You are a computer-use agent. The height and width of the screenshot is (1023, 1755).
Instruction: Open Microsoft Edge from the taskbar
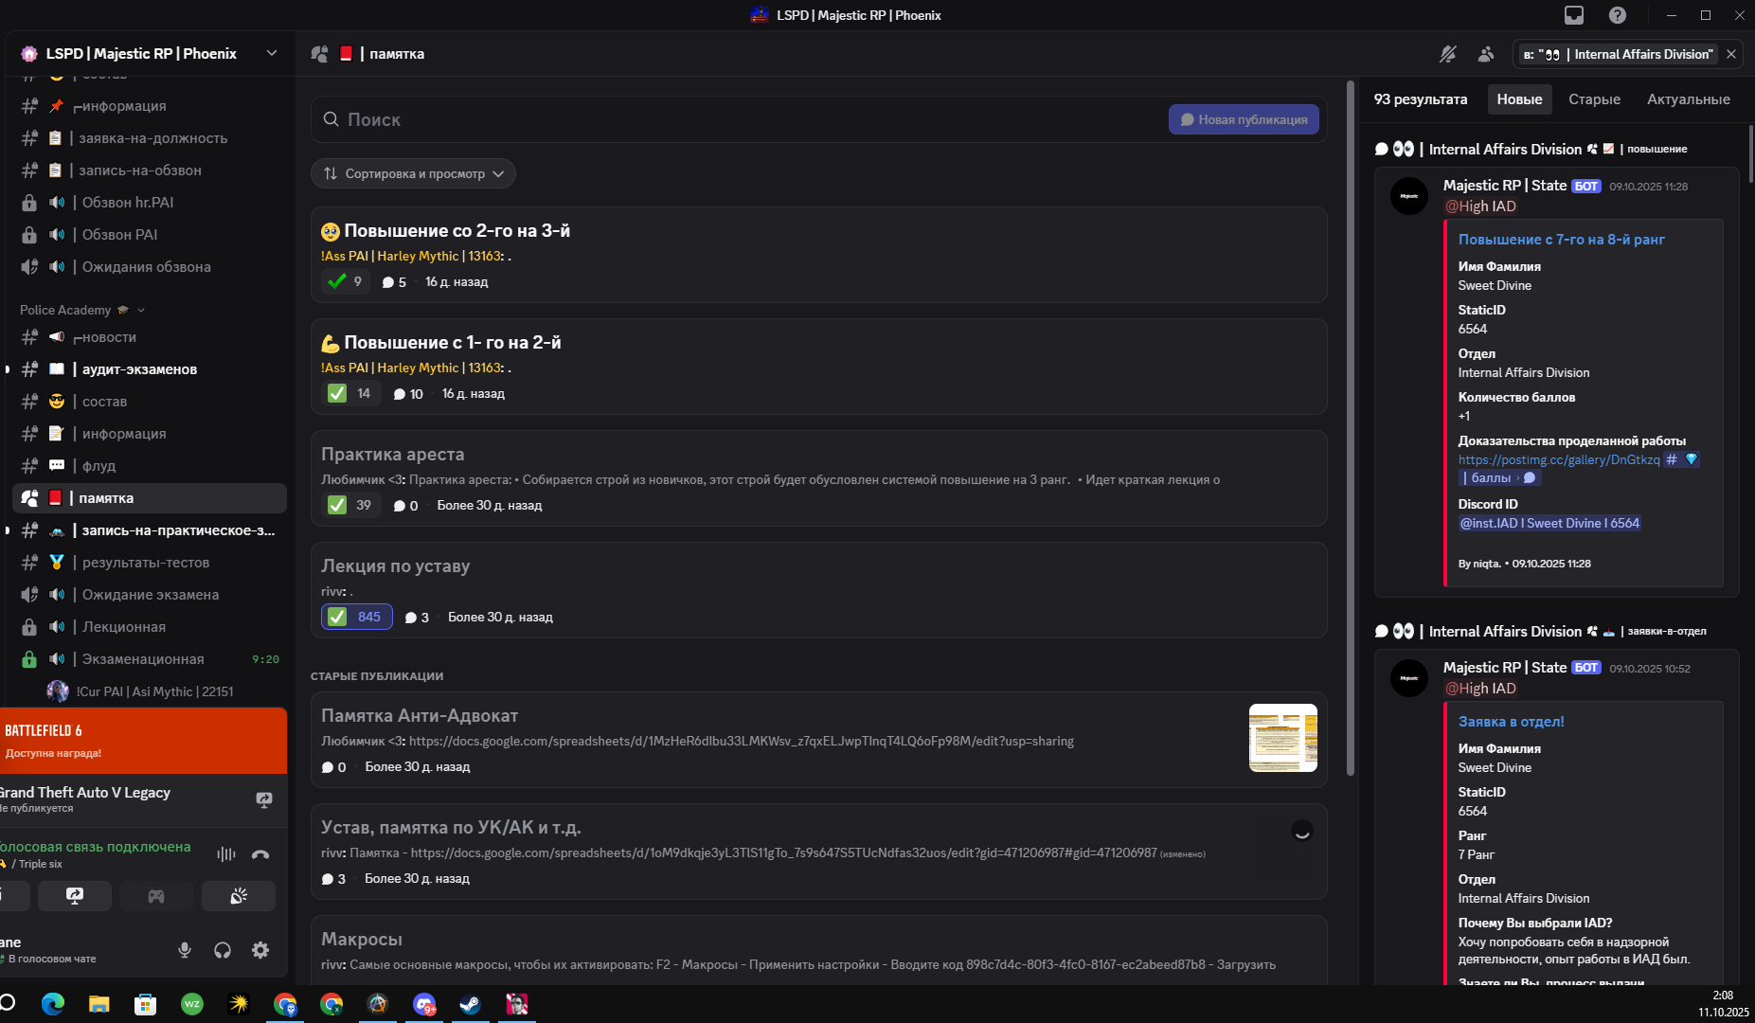point(52,1004)
